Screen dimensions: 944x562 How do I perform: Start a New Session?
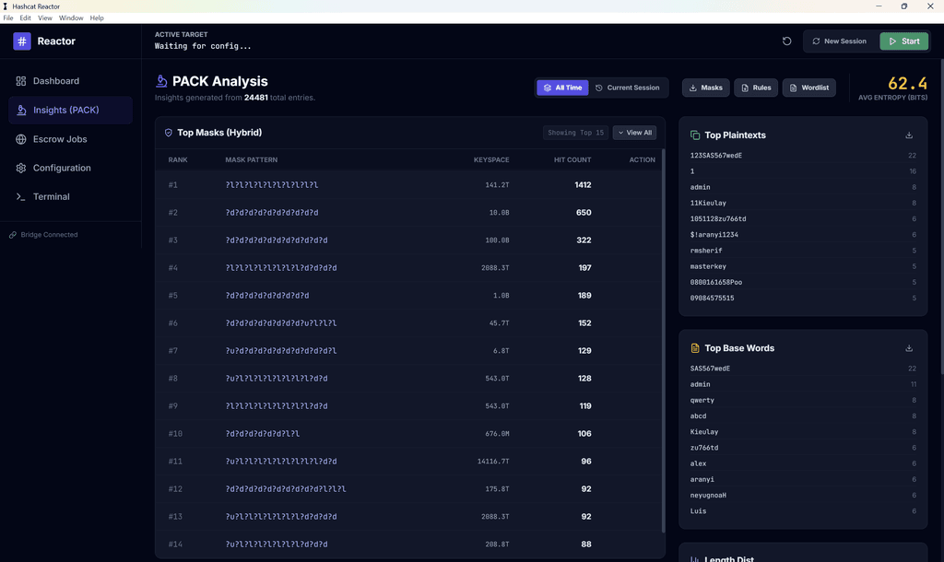(839, 41)
